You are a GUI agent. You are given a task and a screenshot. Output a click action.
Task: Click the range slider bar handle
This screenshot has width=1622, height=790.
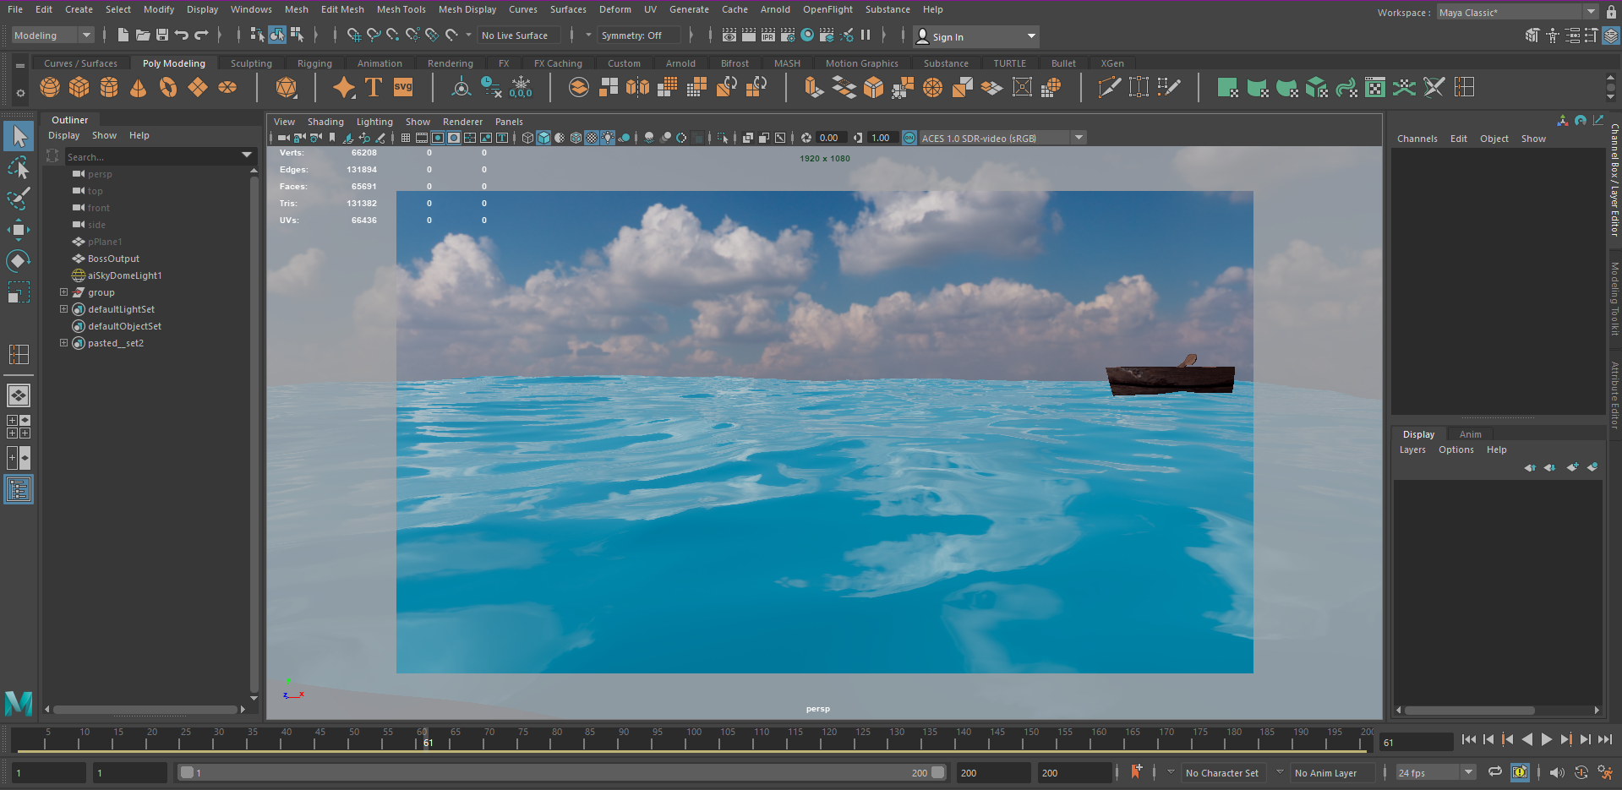click(563, 772)
